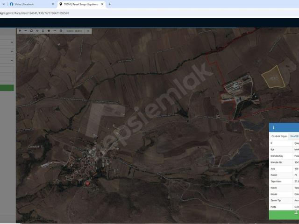
Task: Click the Cunduk T. map label
Action: click(x=36, y=147)
